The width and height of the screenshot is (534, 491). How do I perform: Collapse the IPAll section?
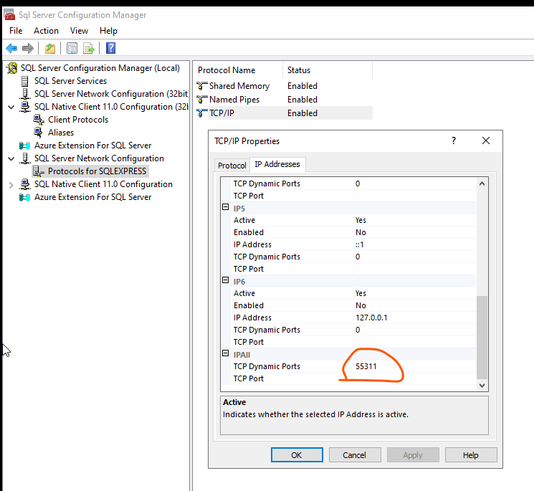pyautogui.click(x=226, y=353)
